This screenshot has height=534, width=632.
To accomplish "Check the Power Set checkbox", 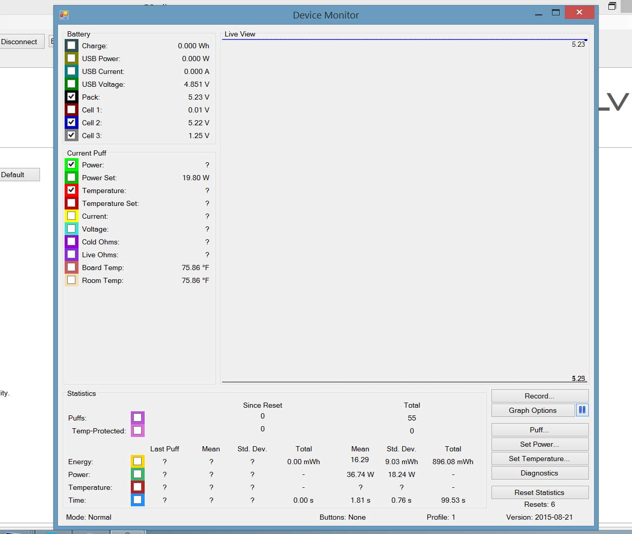I will pos(71,177).
